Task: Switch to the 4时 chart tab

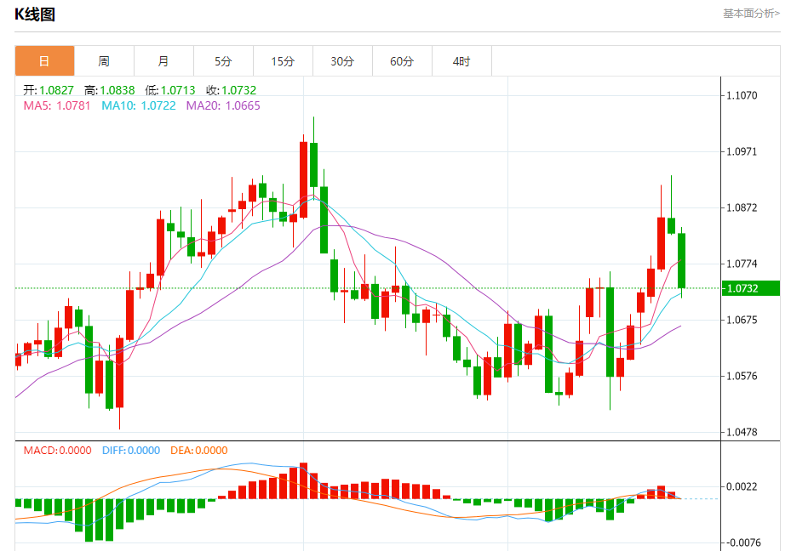Action: click(x=461, y=61)
